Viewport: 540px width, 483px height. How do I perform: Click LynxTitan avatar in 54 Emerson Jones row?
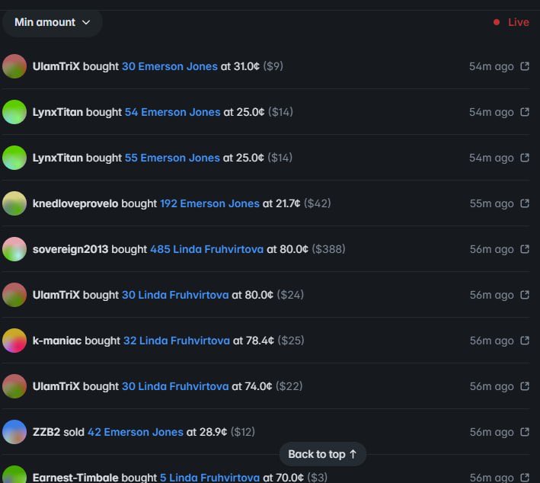tap(14, 112)
